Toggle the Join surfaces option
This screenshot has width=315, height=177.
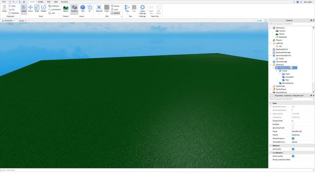tap(53, 13)
